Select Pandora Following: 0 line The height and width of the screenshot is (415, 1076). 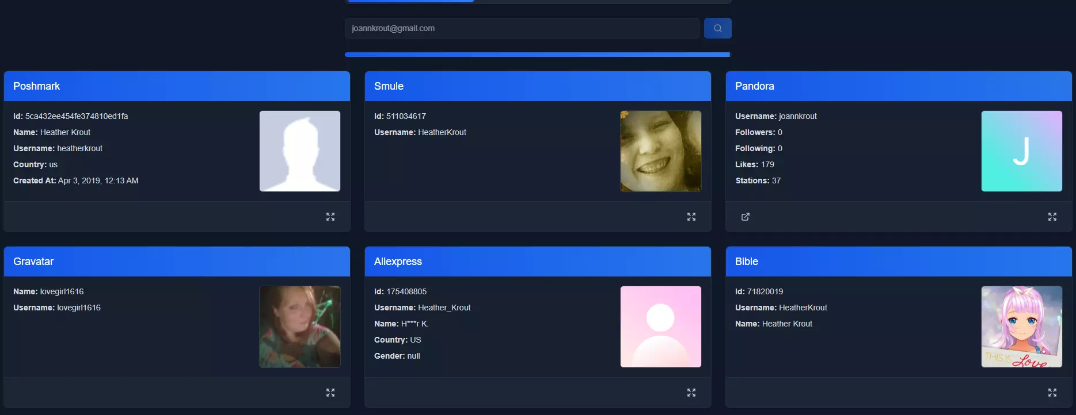point(759,148)
